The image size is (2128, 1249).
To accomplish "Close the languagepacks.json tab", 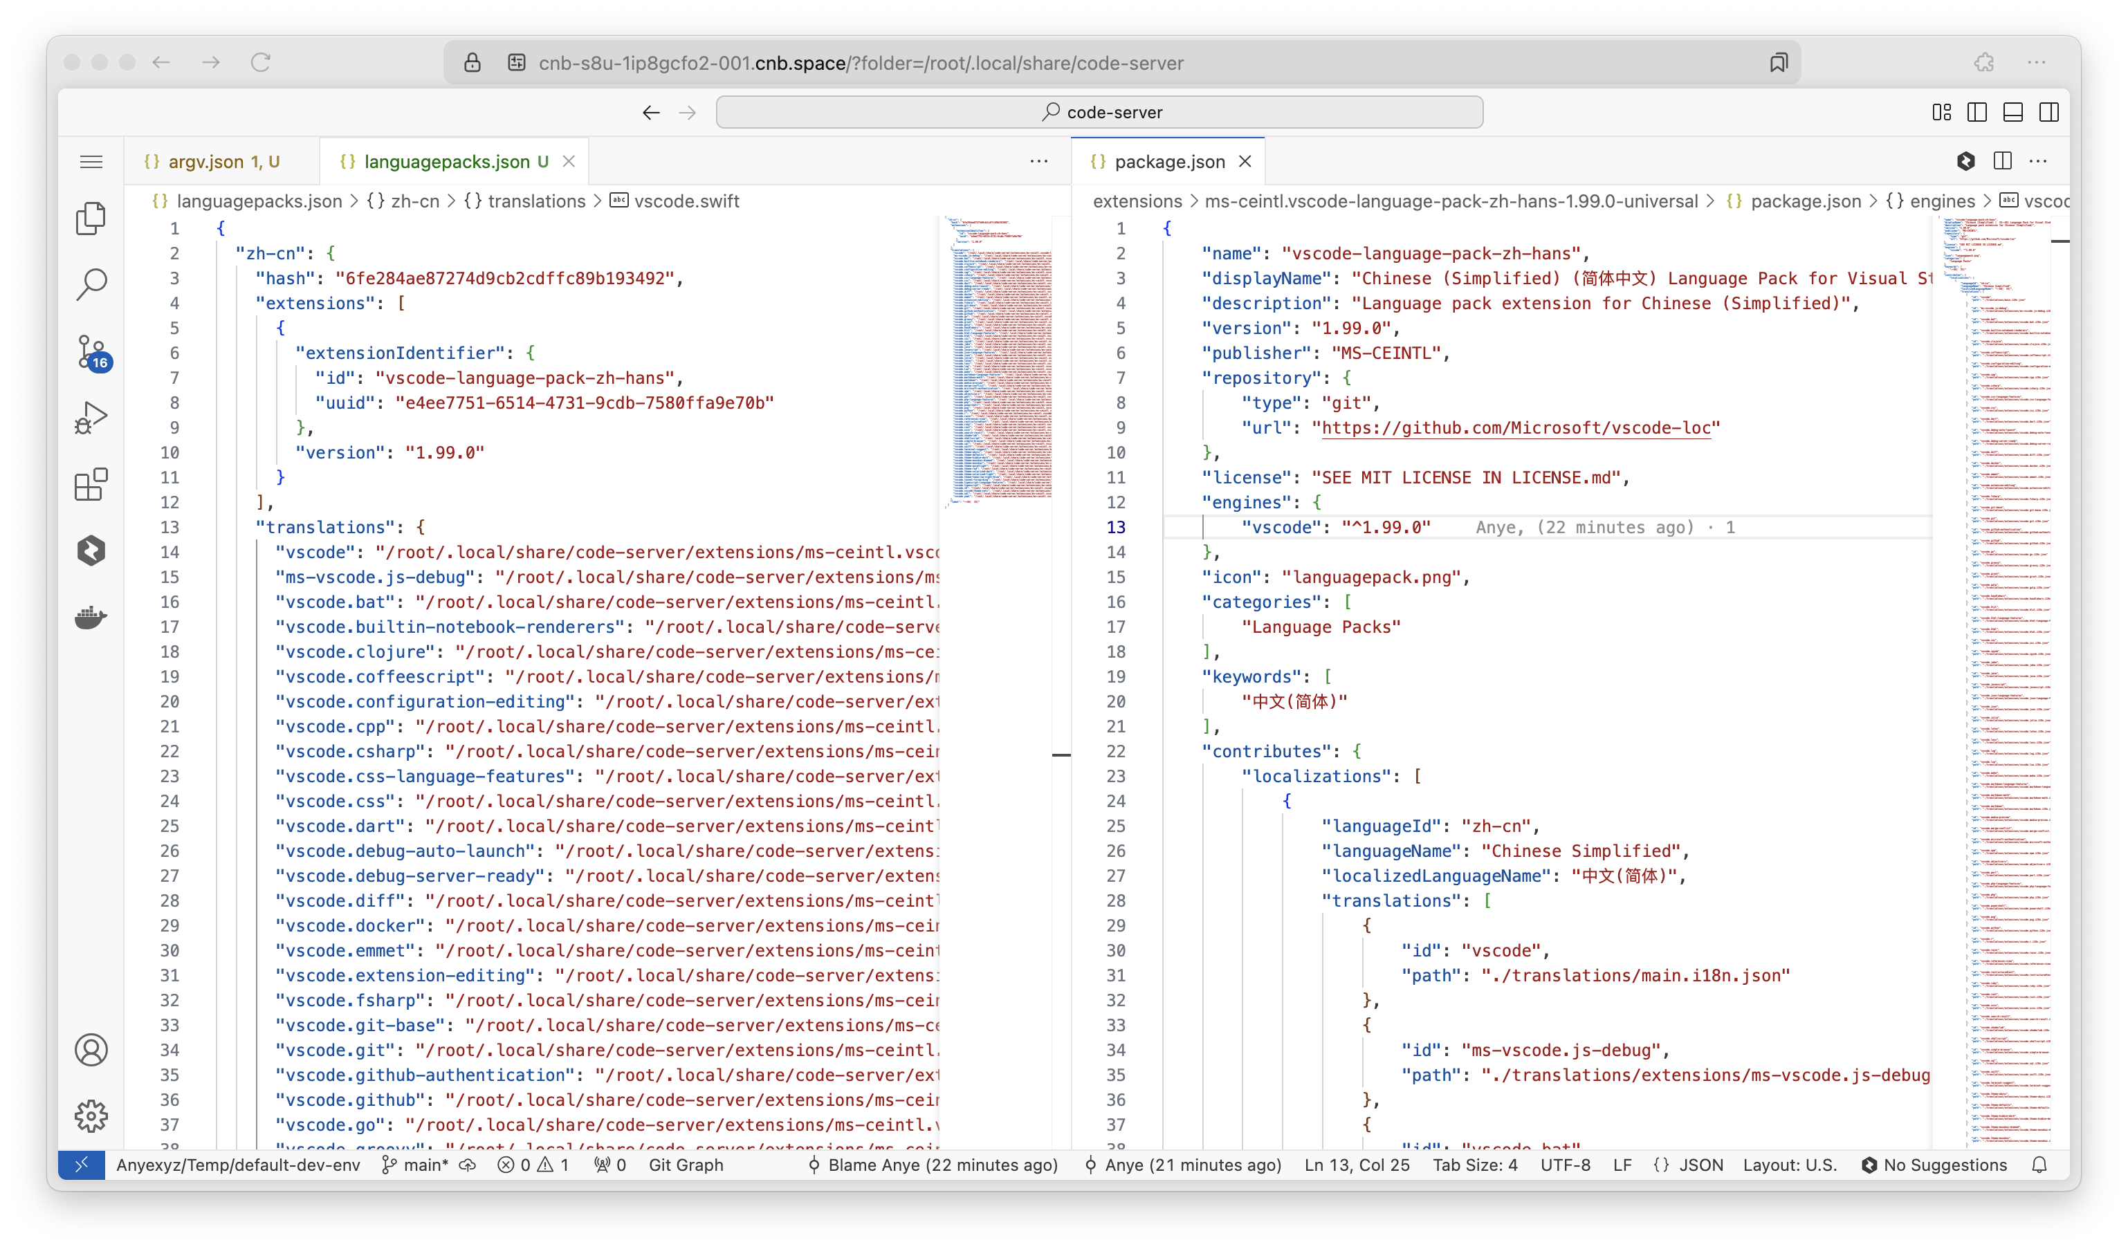I will tap(569, 161).
